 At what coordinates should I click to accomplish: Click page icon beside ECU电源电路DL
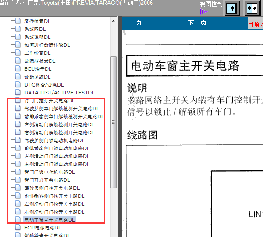pos(18,227)
